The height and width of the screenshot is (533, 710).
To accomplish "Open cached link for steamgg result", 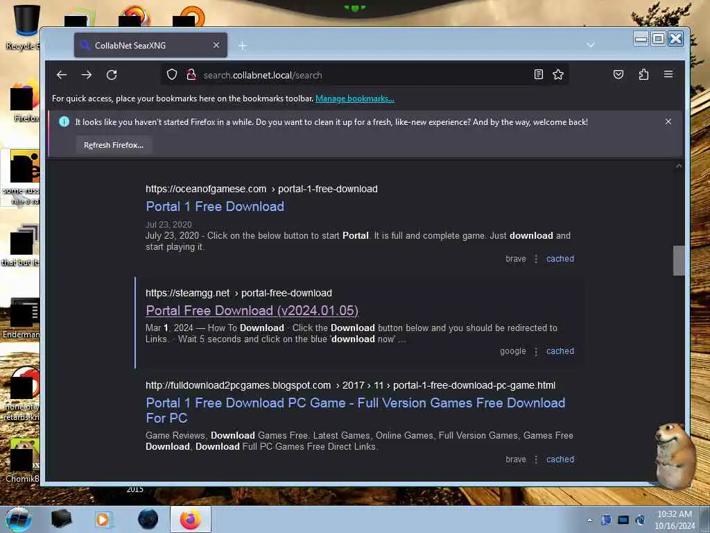I will click(x=560, y=350).
